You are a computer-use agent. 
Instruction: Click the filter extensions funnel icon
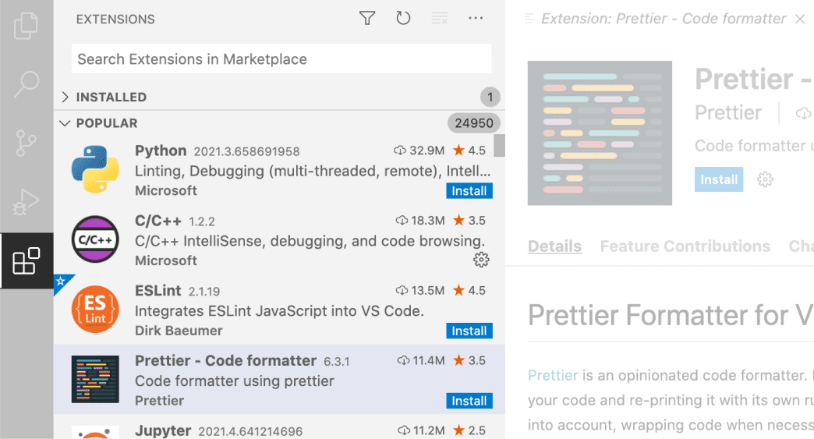click(x=367, y=19)
